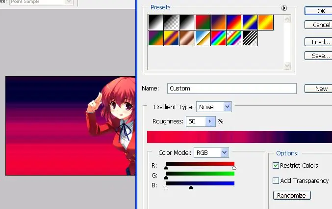The height and width of the screenshot is (209, 332).
Task: Click the New button
Action: point(318,89)
